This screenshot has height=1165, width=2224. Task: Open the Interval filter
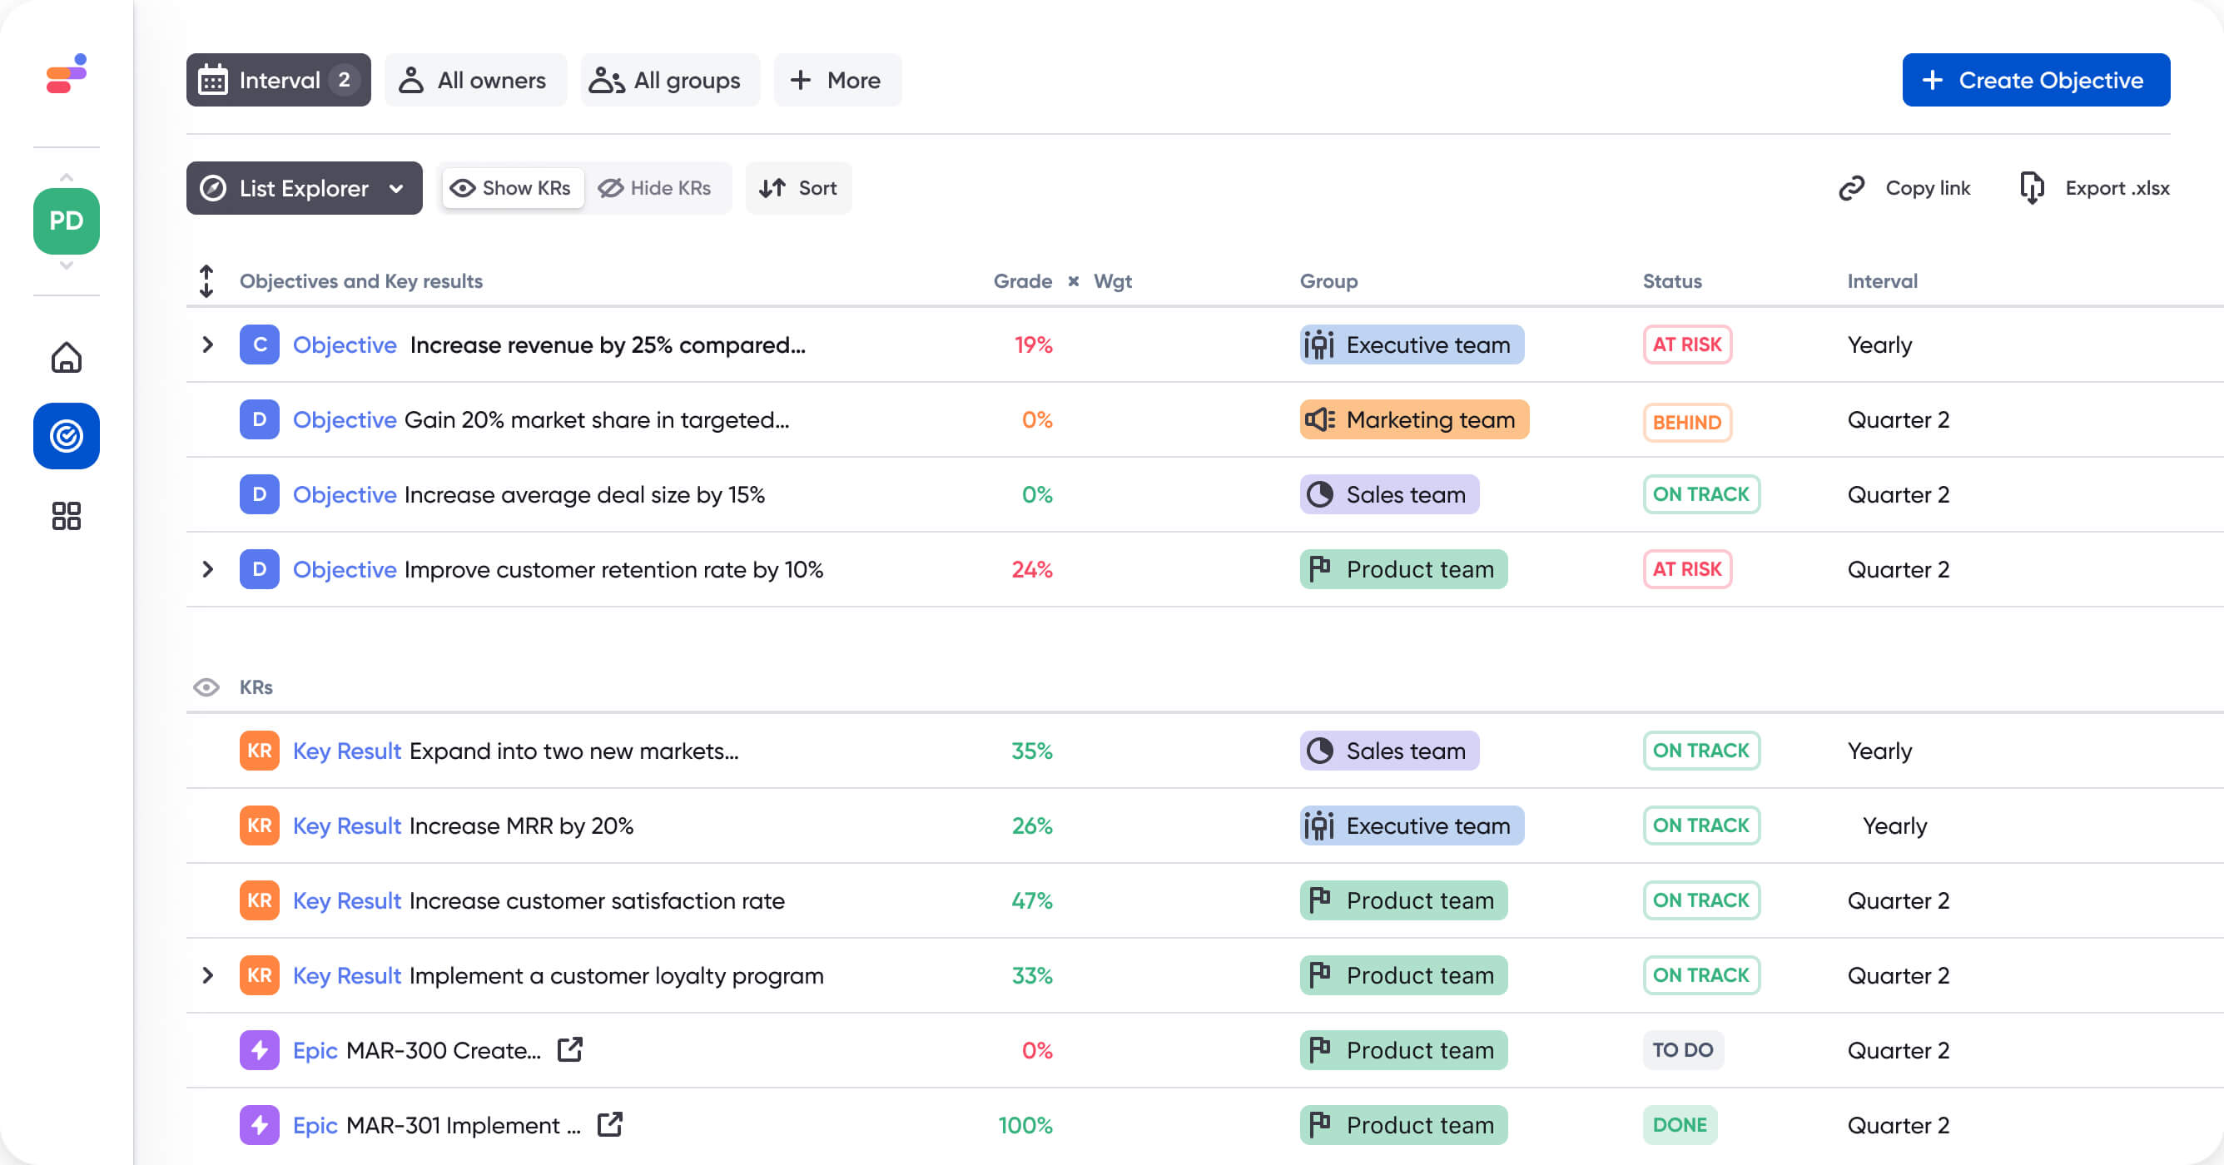coord(278,80)
